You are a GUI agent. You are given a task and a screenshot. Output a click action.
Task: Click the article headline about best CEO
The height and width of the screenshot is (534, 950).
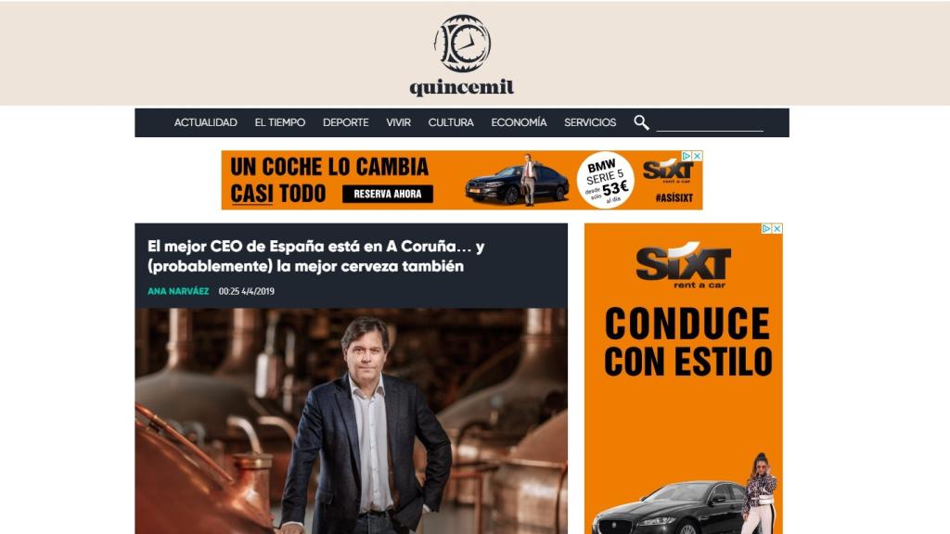pyautogui.click(x=315, y=256)
